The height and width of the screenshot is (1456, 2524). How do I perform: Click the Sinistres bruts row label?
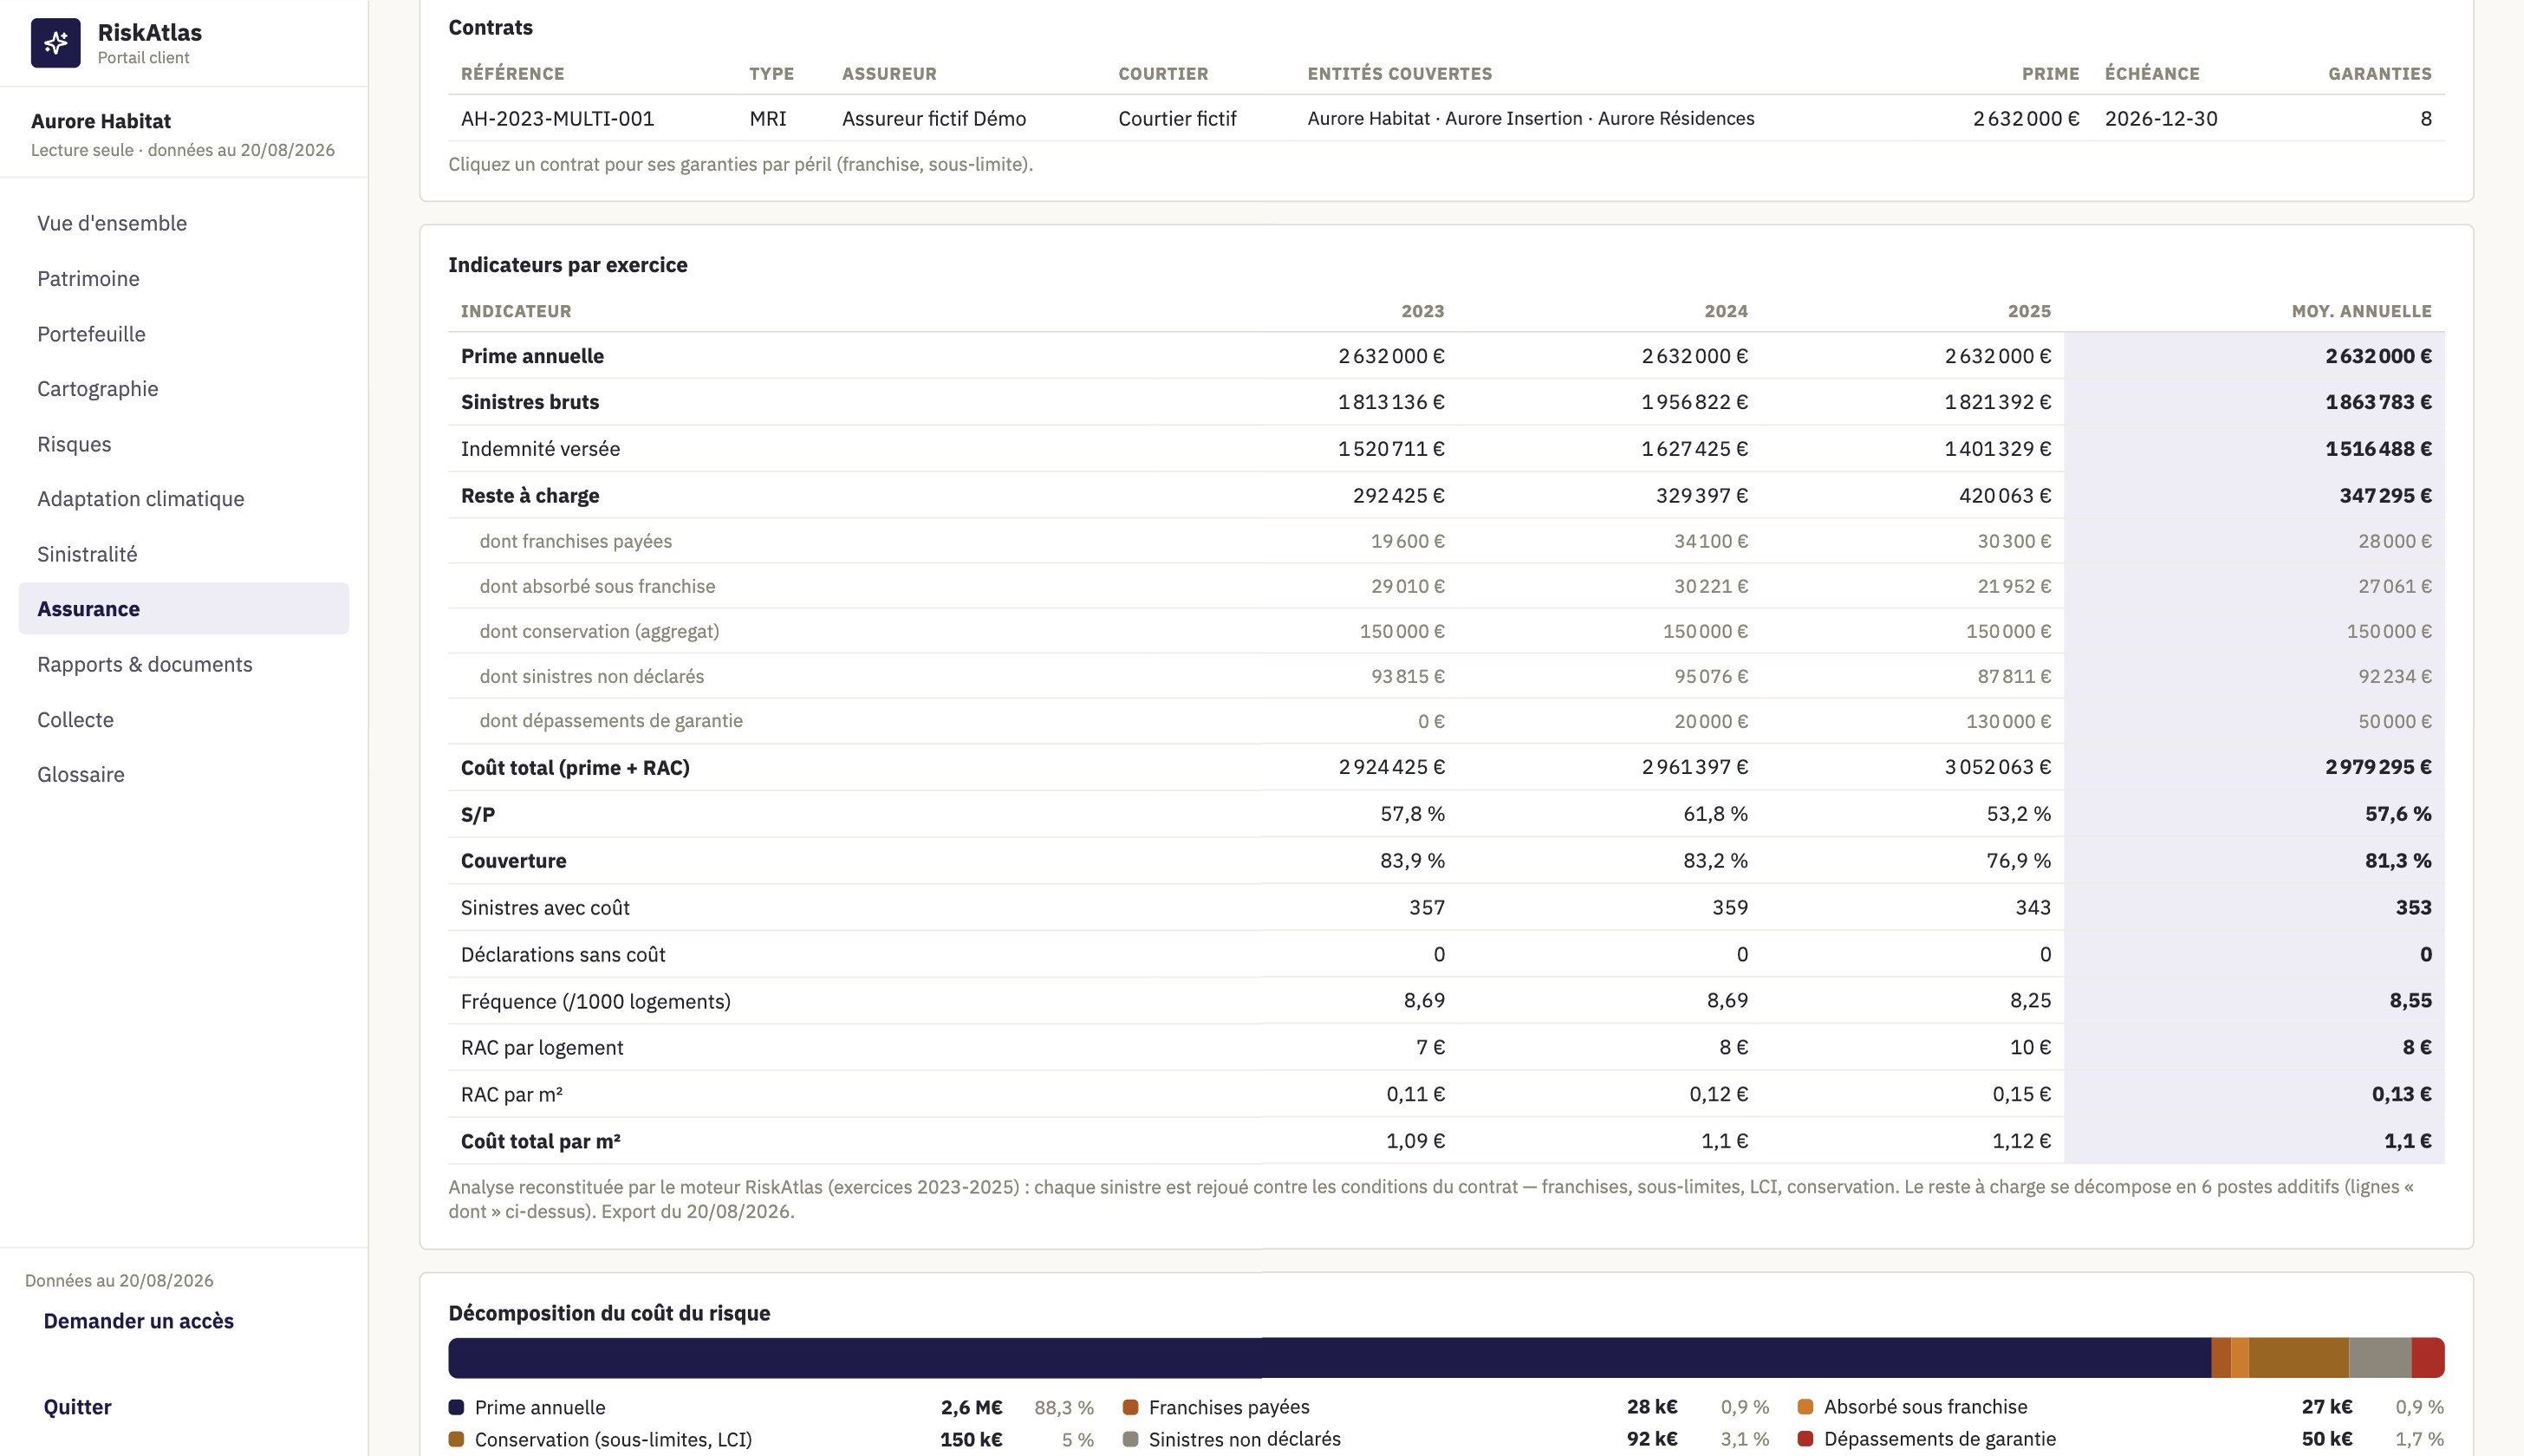(x=530, y=402)
